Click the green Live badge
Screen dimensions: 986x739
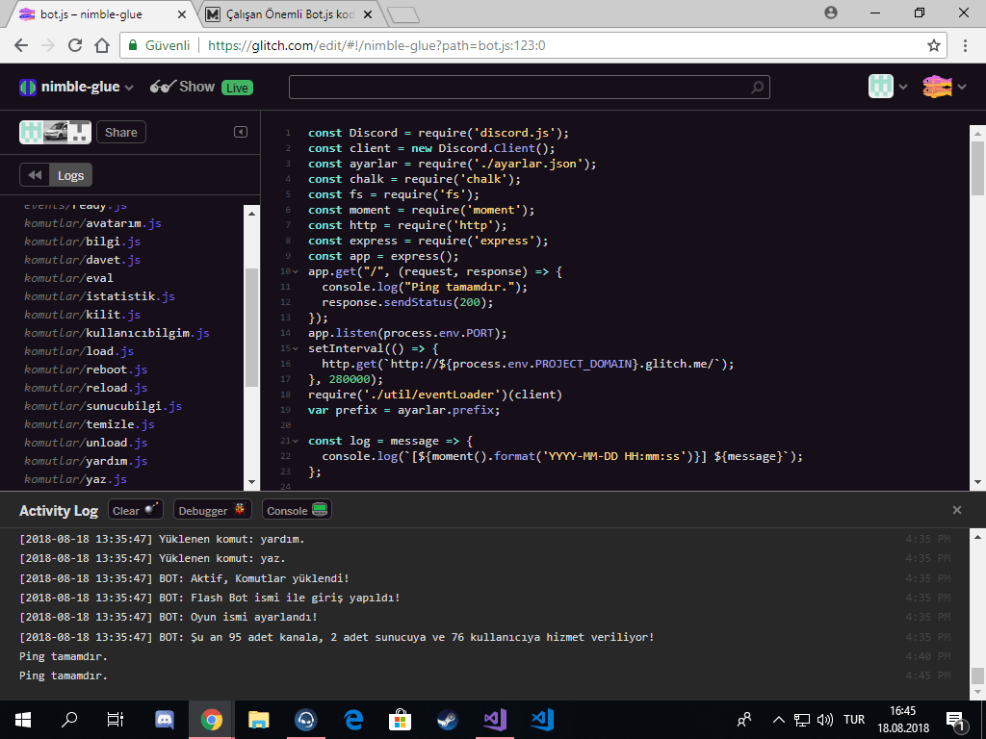pos(237,88)
